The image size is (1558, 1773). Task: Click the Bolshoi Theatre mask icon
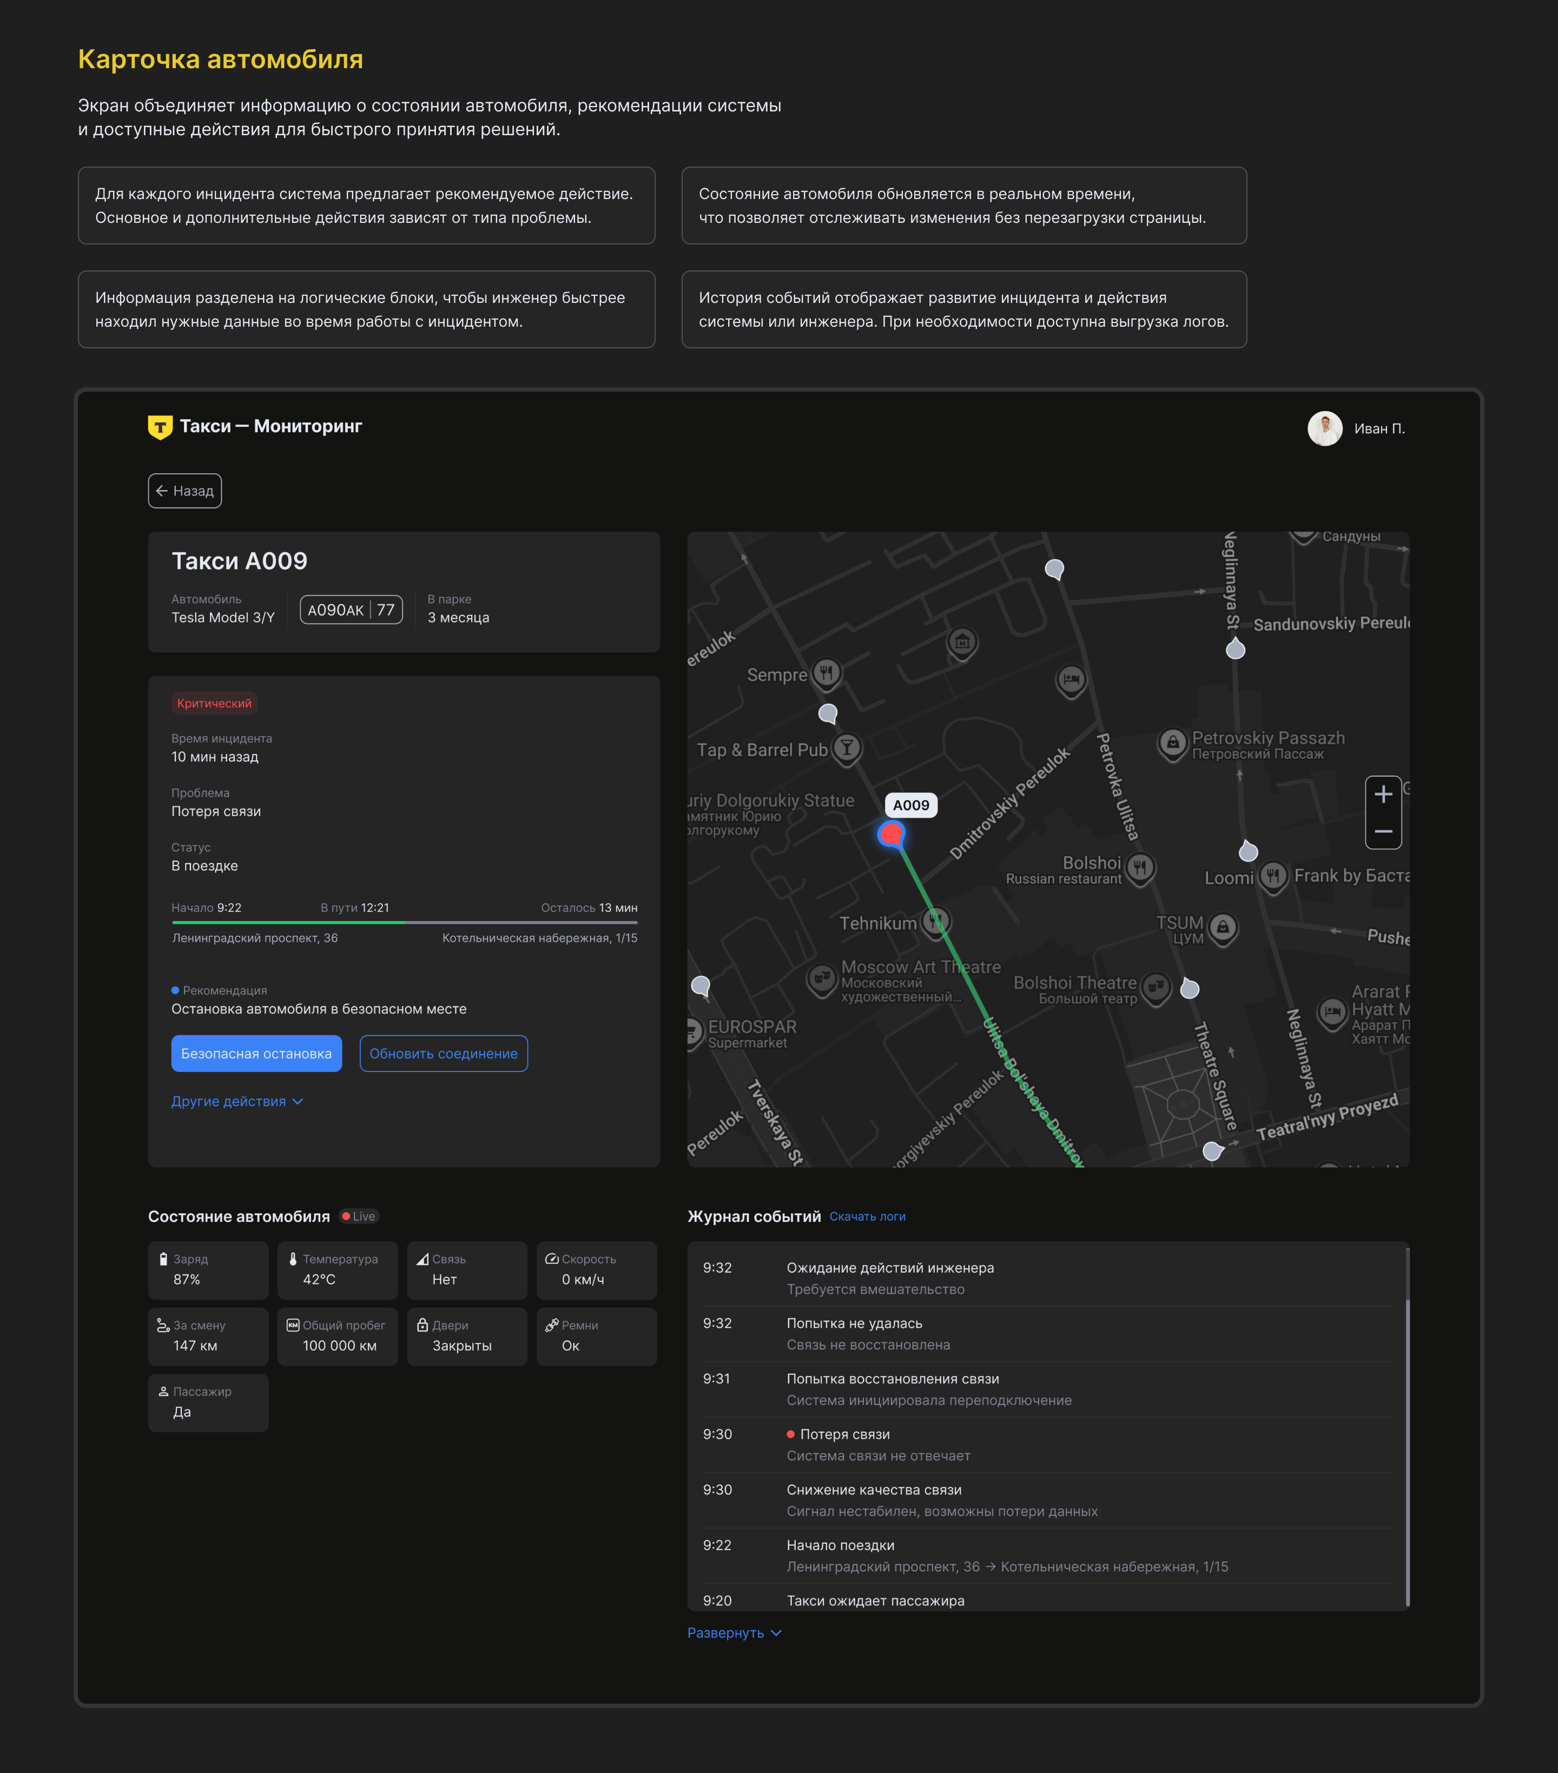(x=1156, y=988)
